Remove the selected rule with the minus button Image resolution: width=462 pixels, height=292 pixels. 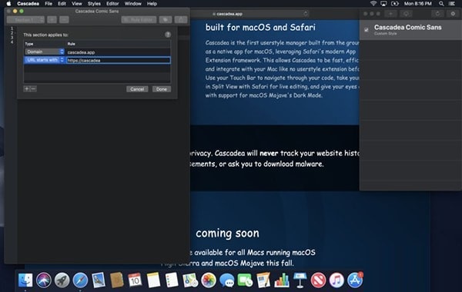(33, 89)
